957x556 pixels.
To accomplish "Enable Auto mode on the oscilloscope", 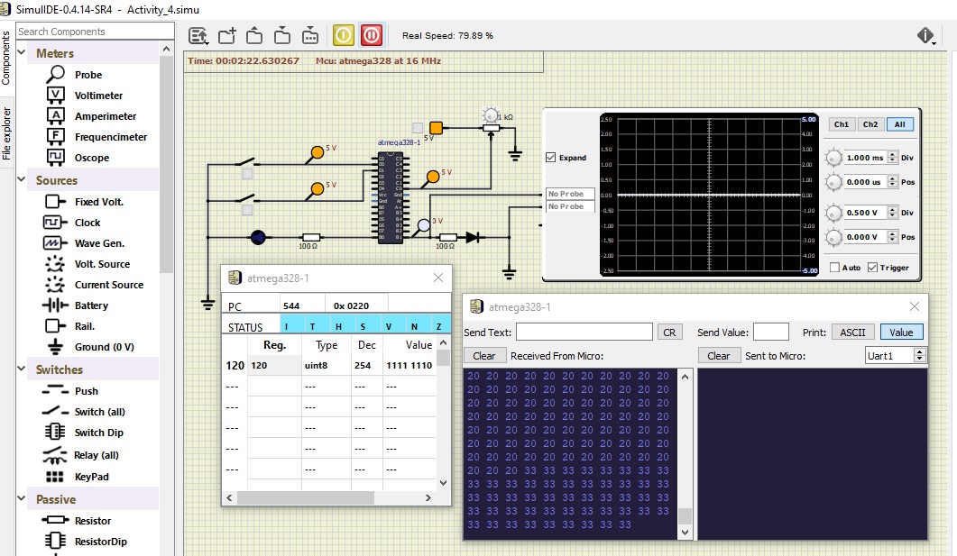I will coord(835,267).
